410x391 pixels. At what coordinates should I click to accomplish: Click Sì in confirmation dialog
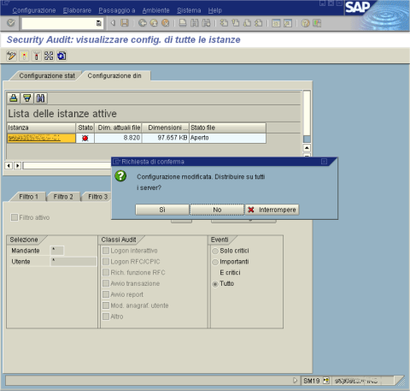pos(162,210)
